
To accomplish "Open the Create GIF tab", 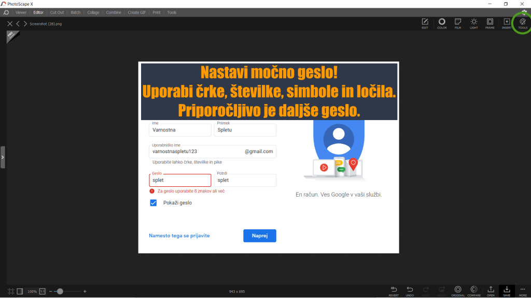I will pyautogui.click(x=137, y=12).
